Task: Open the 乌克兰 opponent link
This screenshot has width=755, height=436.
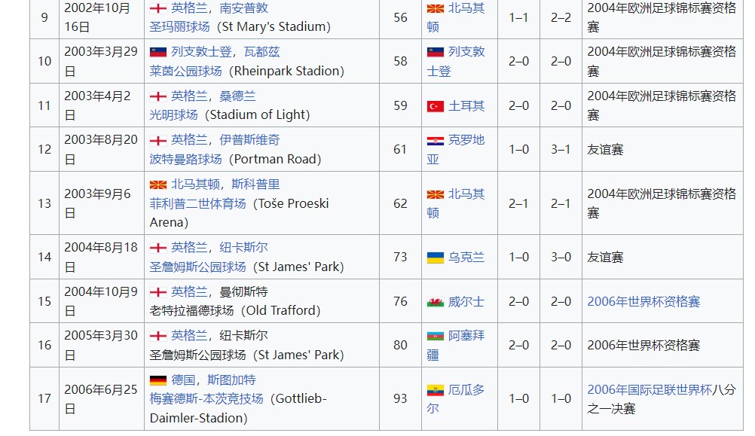Action: tap(466, 258)
